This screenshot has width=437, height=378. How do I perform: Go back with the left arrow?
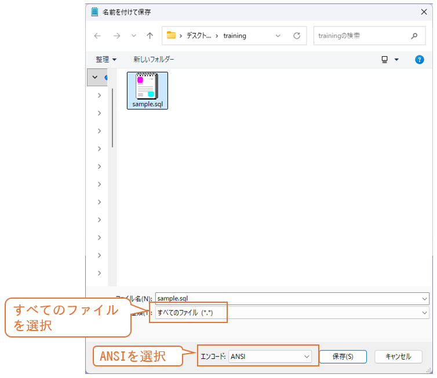pos(97,36)
